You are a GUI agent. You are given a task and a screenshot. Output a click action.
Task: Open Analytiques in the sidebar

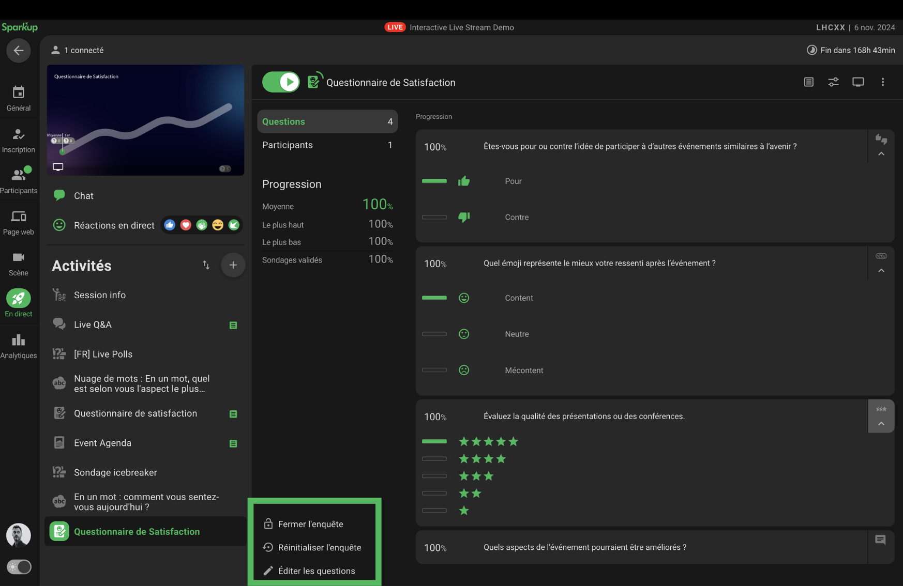click(19, 346)
